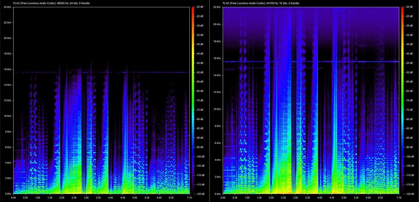The image size is (419, 202).
Task: Click the right spectrogram's 4:00 time marker
Action: coord(320,197)
